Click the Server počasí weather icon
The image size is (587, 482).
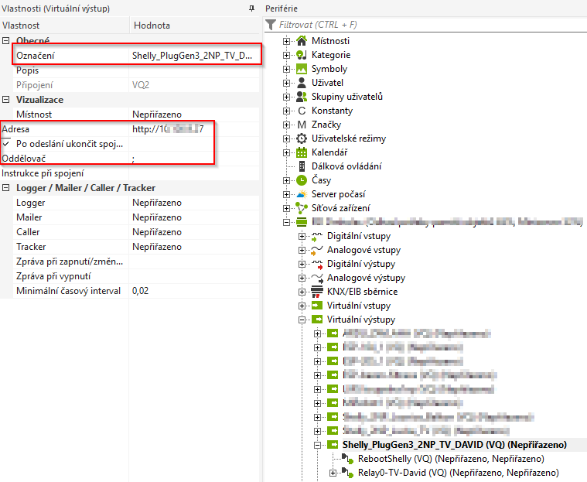coord(302,194)
